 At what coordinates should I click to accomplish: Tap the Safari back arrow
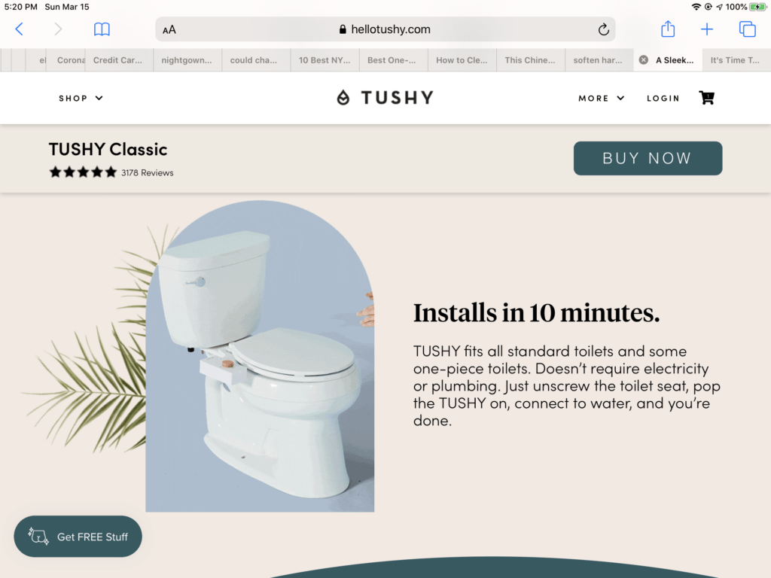[x=19, y=29]
